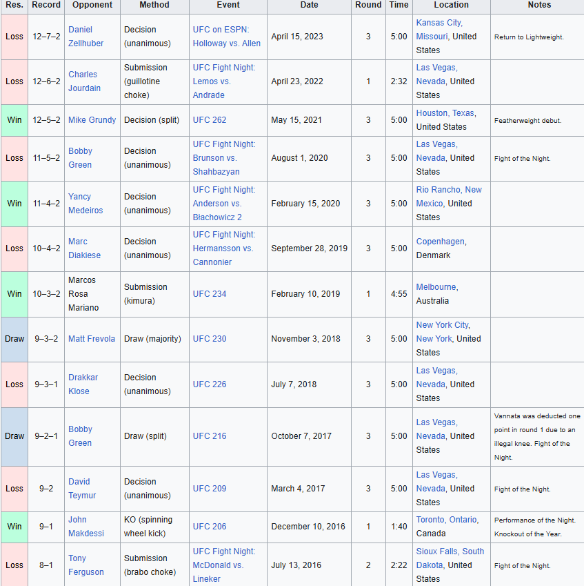584x586 pixels.
Task: Open Mike Grundy opponent link
Action: pos(92,120)
